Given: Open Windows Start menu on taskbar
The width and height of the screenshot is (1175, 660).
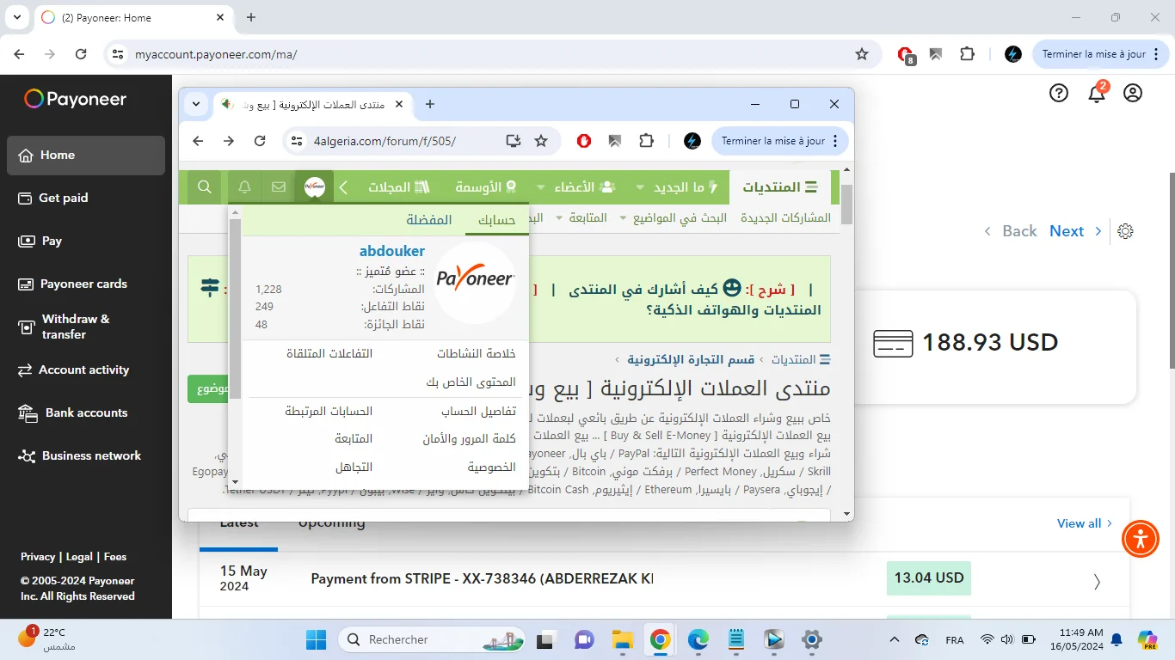Looking at the screenshot, I should [x=316, y=639].
